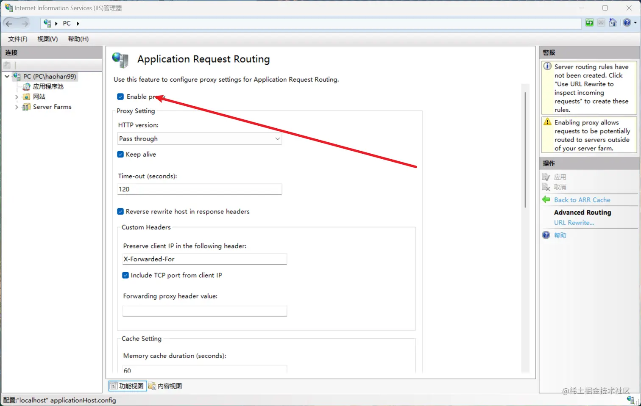This screenshot has height=406, width=641.
Task: Click the Back to ARR Cache link
Action: 582,200
